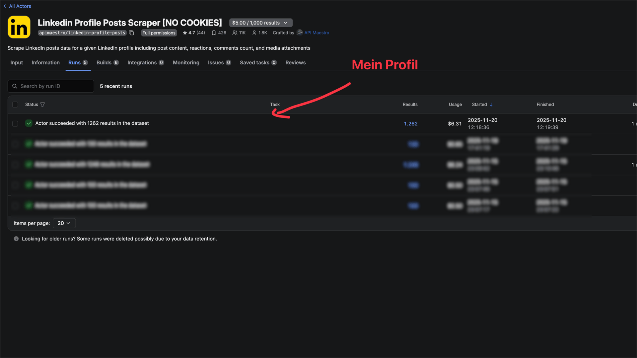Click the star rating 4.7 icon
The height and width of the screenshot is (358, 637).
185,33
